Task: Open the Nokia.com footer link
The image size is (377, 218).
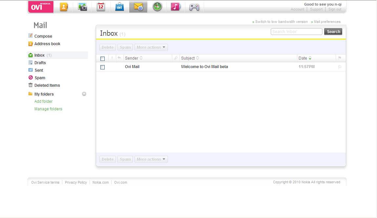Action: 100,182
